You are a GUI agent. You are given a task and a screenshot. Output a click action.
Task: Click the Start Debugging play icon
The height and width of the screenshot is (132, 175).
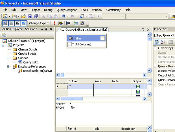[99, 16]
